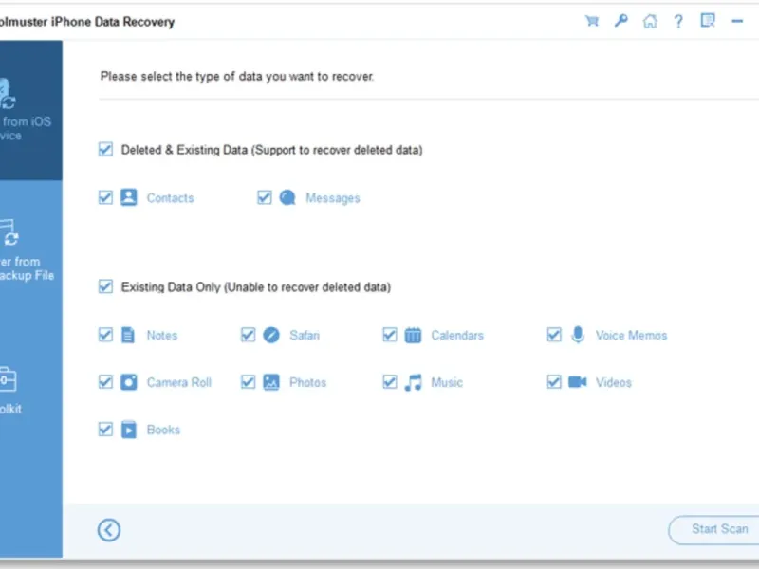Open help with question mark icon
This screenshot has height=569, width=759.
(678, 21)
